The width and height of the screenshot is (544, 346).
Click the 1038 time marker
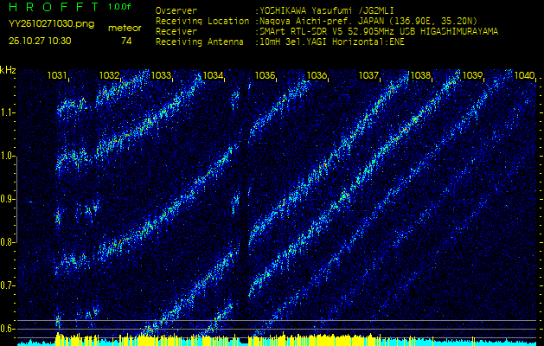[x=420, y=75]
